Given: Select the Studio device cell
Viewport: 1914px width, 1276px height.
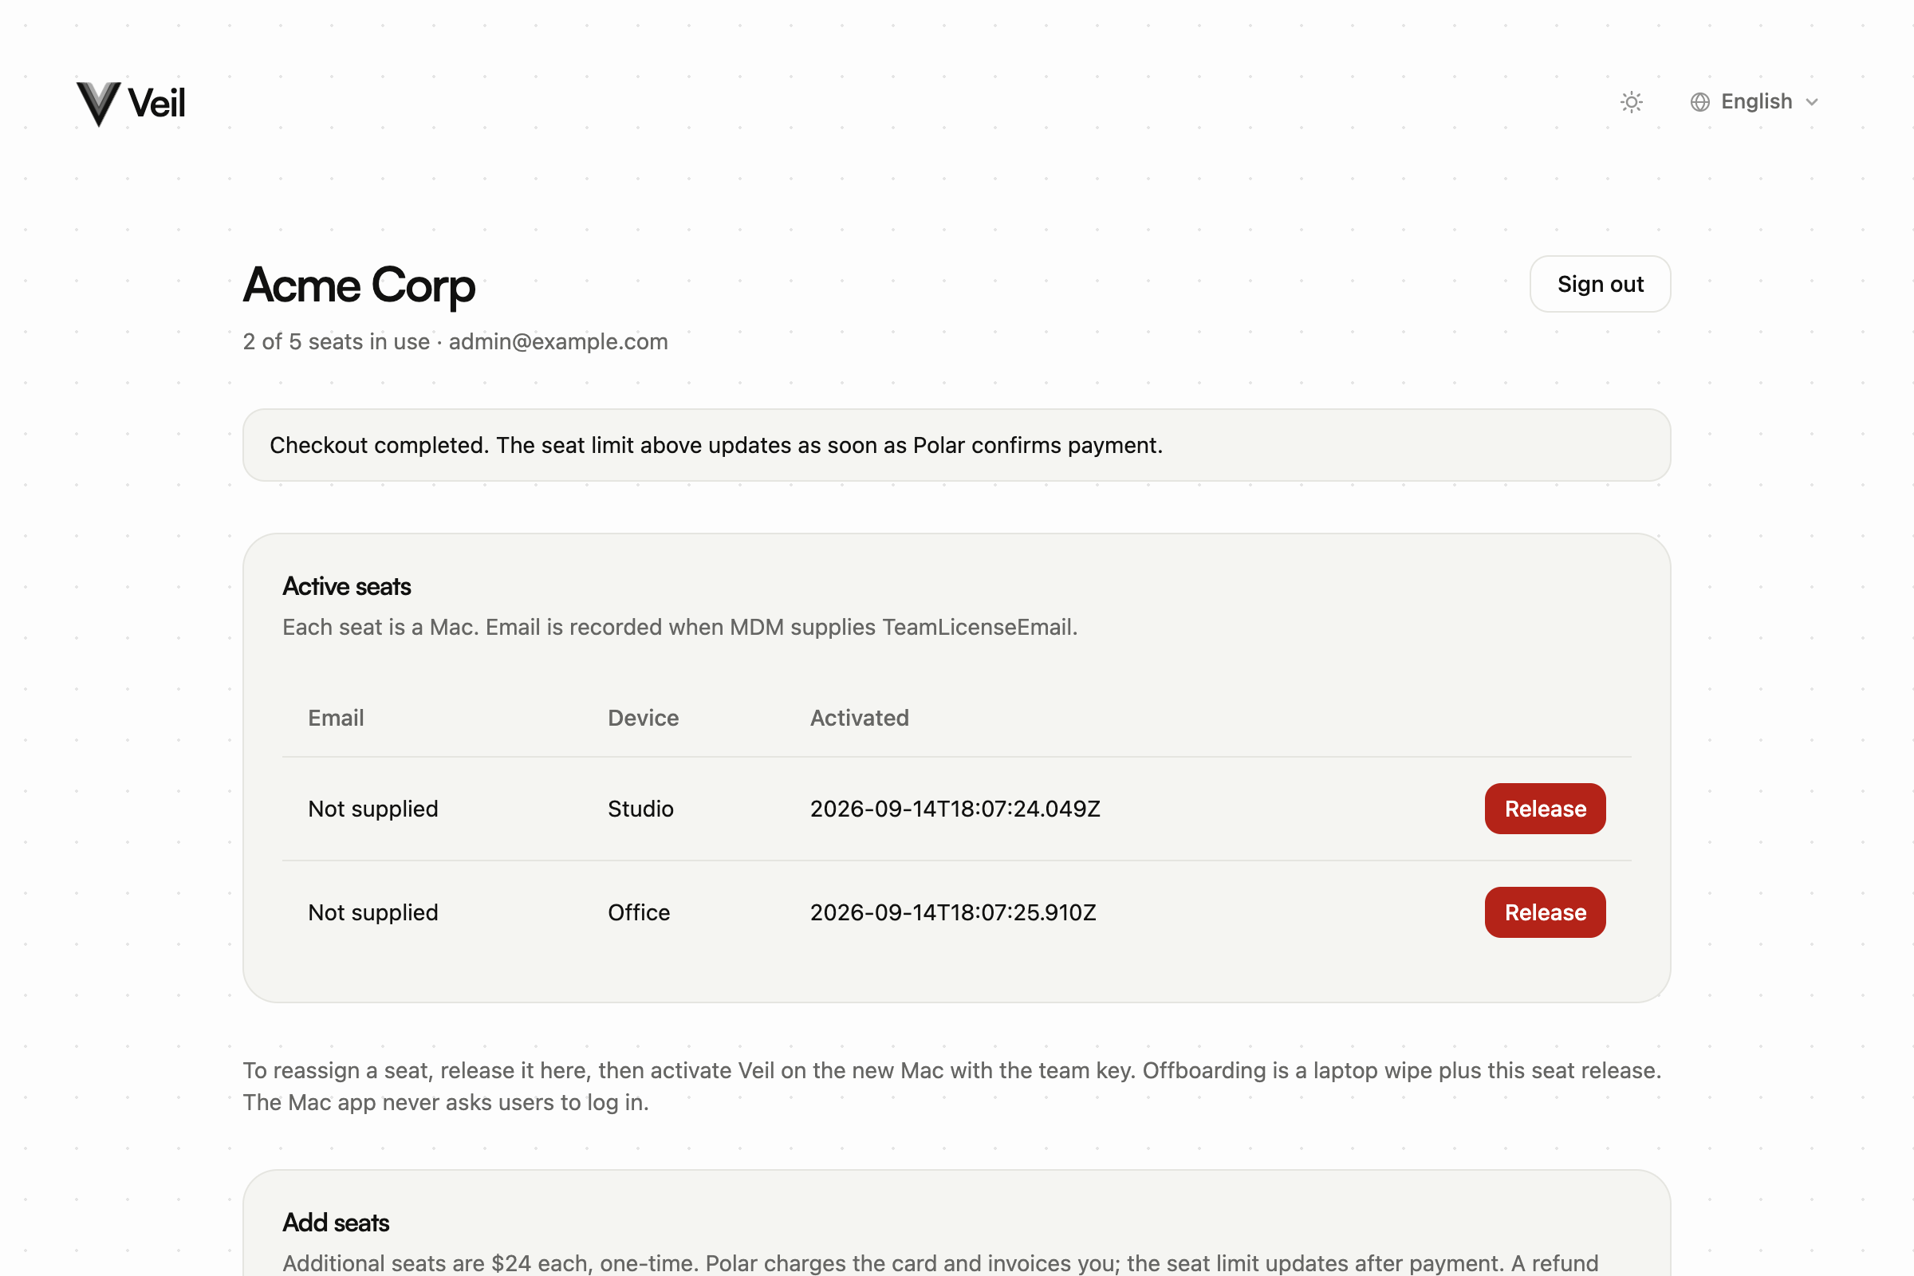Looking at the screenshot, I should pyautogui.click(x=640, y=809).
